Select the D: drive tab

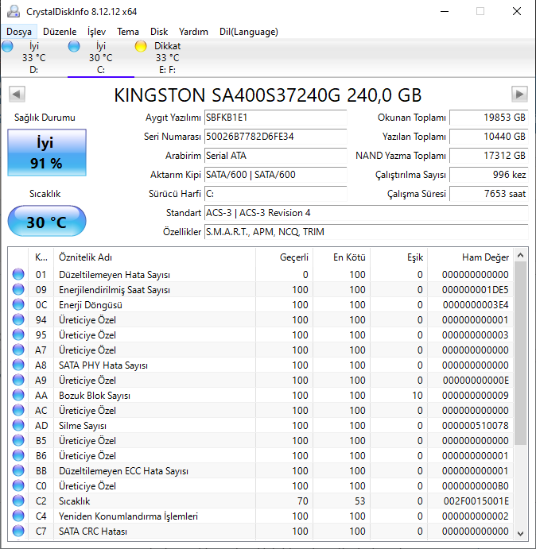point(33,58)
